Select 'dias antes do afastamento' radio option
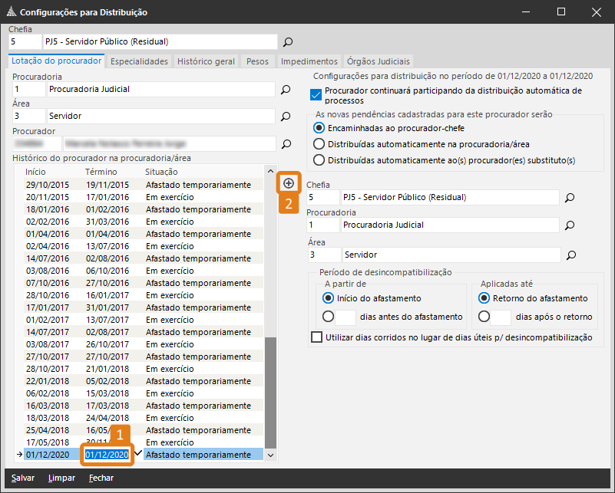This screenshot has height=493, width=615. tap(329, 317)
